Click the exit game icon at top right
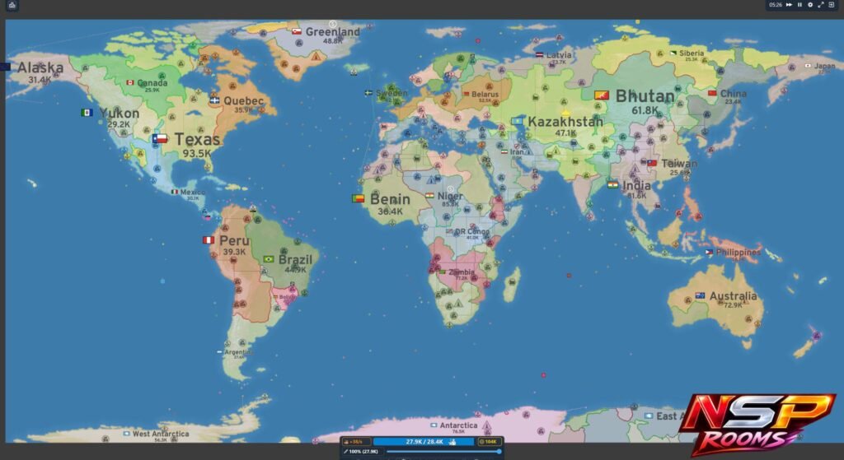The width and height of the screenshot is (844, 460). 832,5
